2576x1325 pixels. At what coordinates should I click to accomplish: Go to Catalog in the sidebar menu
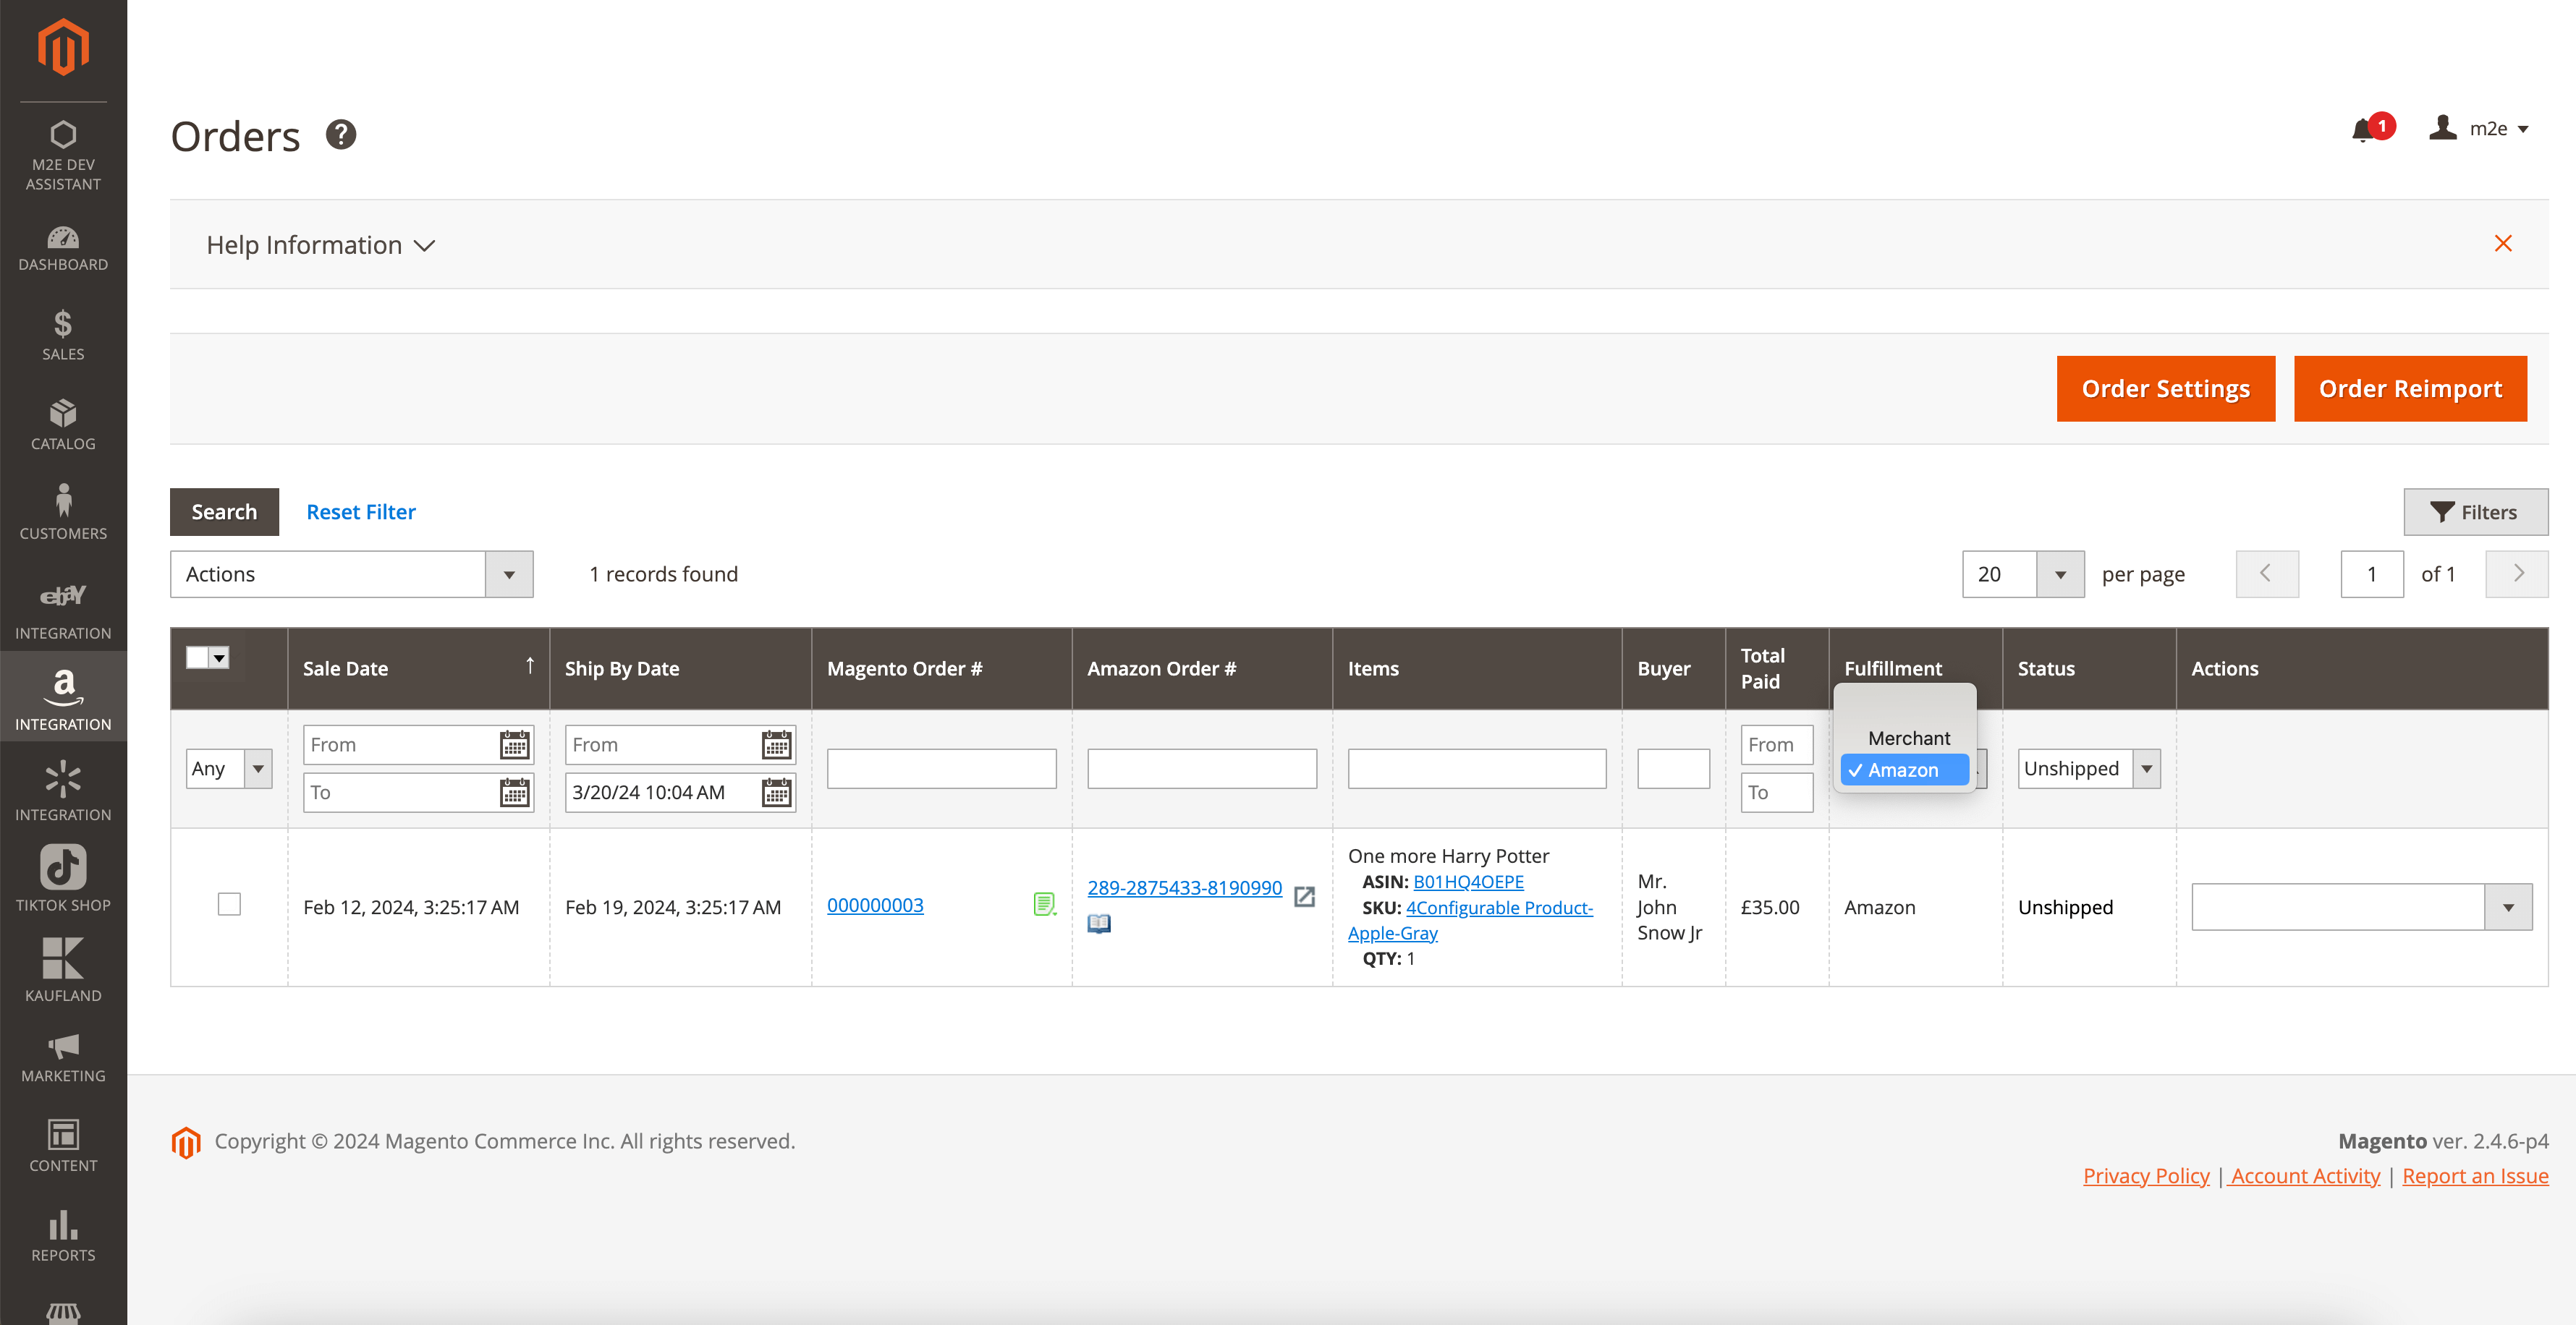coord(63,424)
